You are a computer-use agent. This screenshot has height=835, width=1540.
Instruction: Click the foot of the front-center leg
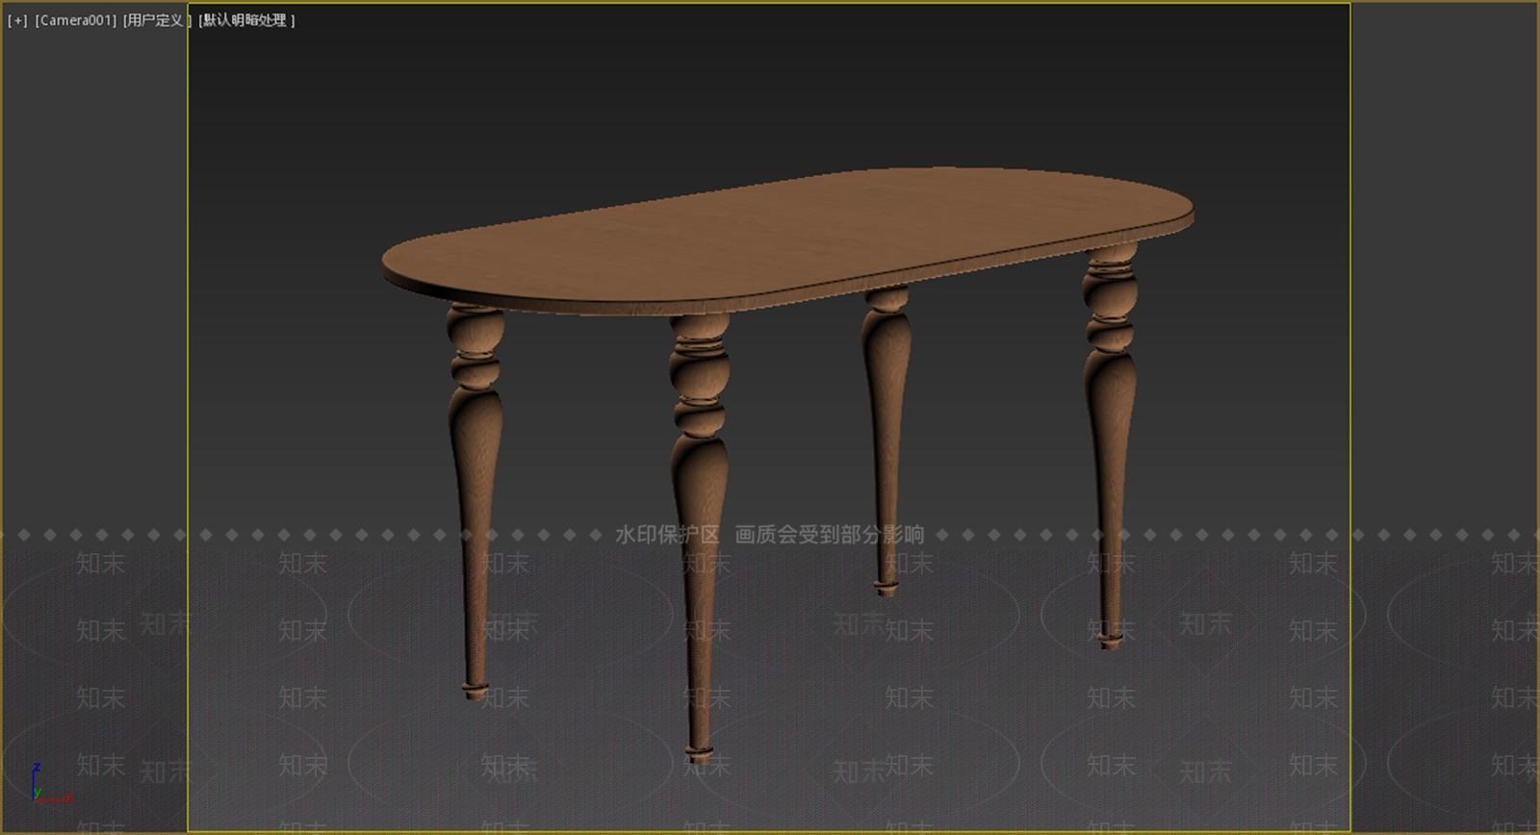click(x=700, y=750)
